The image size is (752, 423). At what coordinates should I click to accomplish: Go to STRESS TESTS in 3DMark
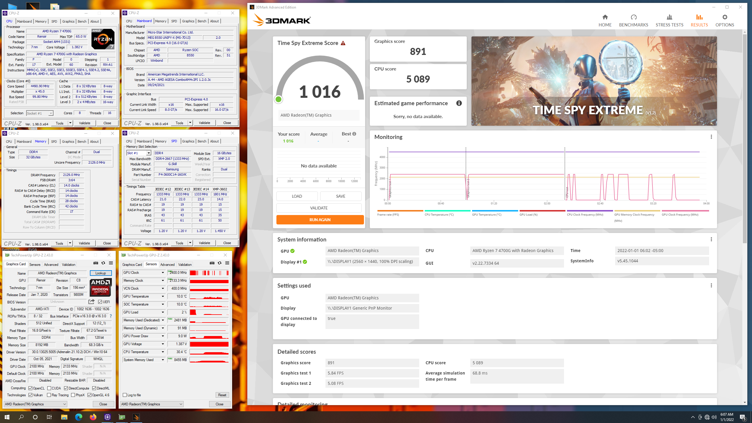(x=669, y=21)
